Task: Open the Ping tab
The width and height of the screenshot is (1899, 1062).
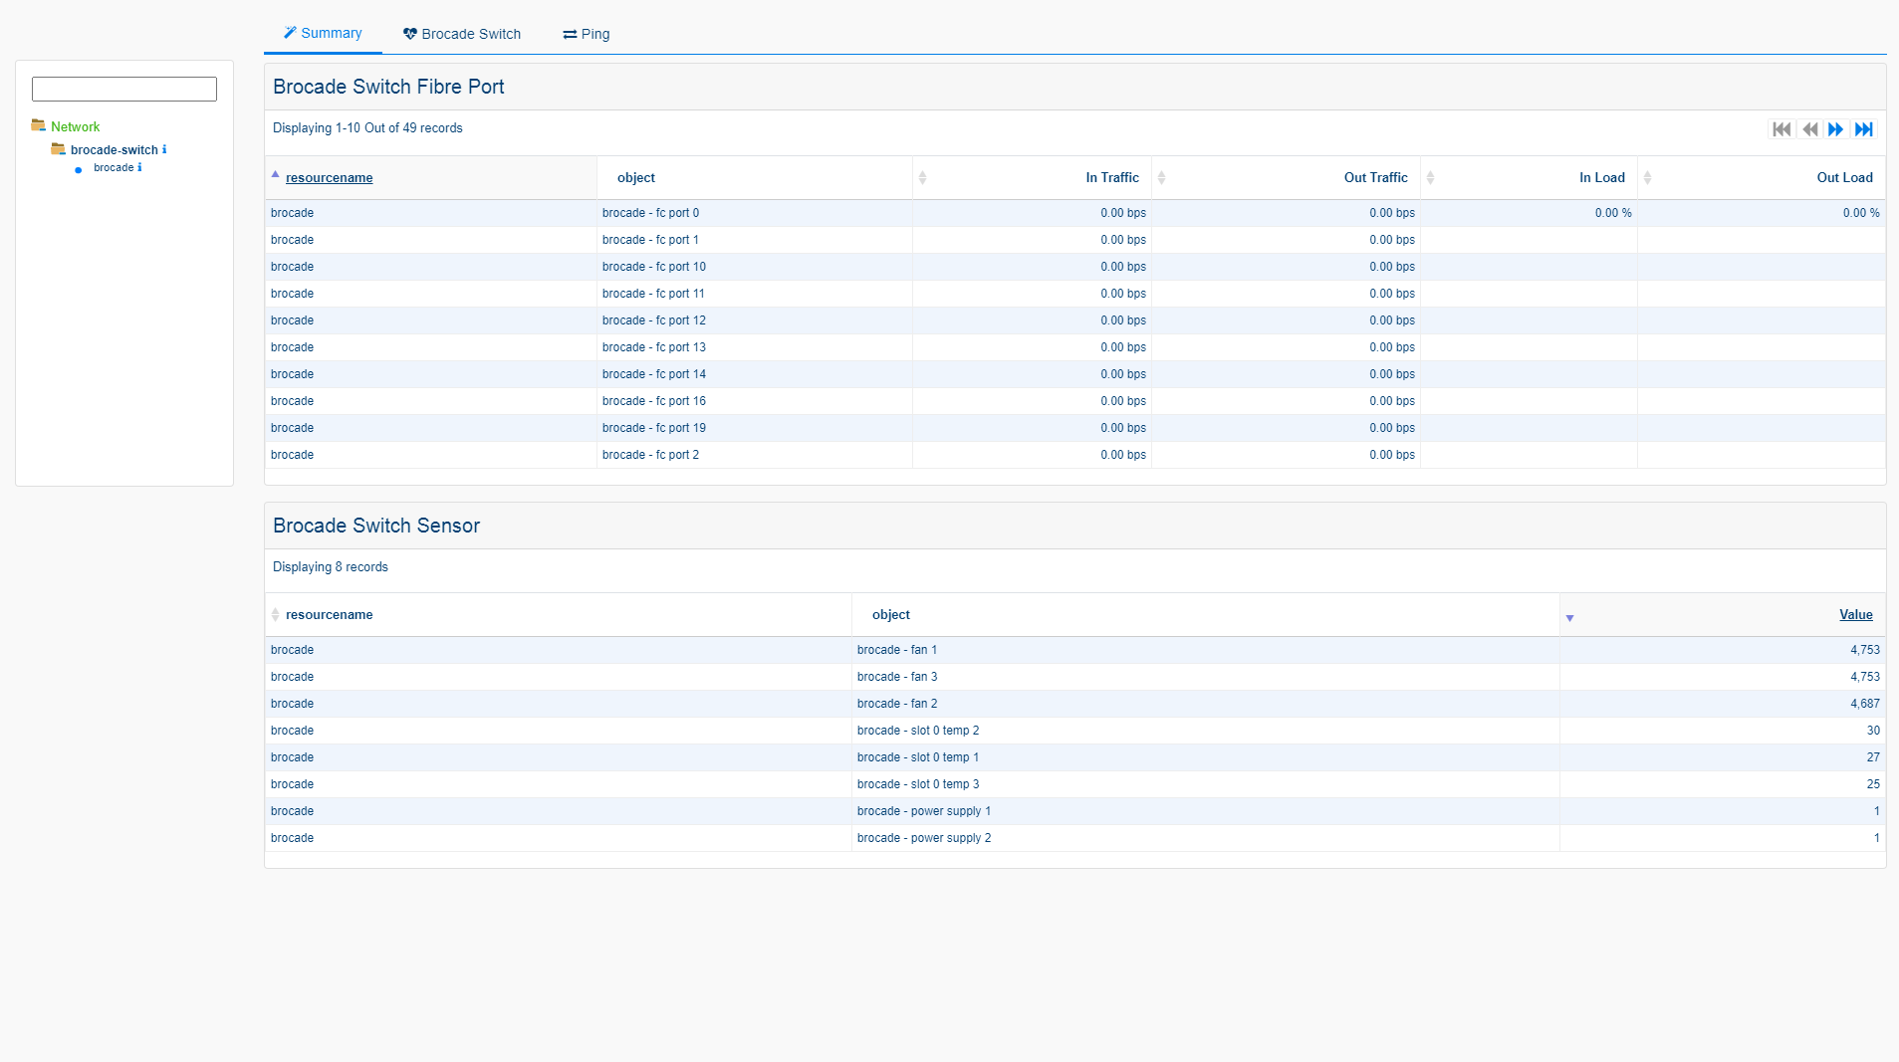Action: point(587,34)
